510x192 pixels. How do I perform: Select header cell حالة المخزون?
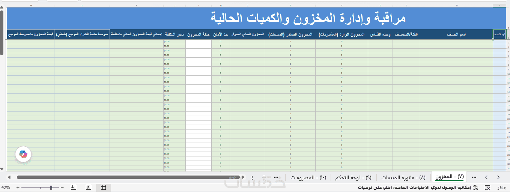199,34
